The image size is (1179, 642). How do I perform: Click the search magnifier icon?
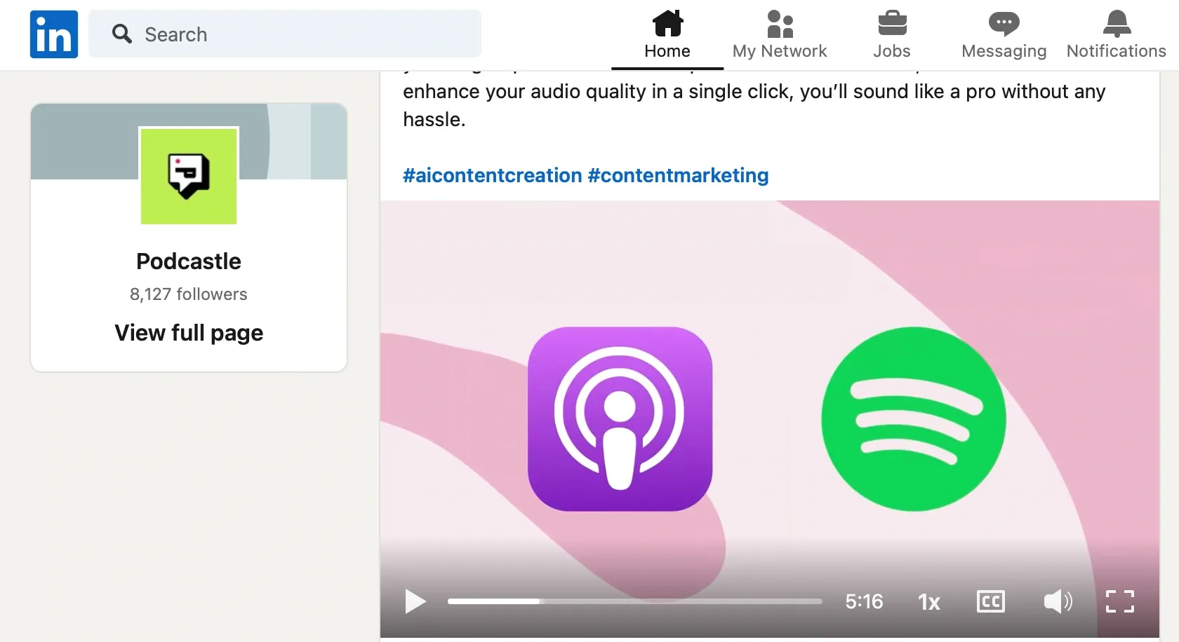[123, 34]
